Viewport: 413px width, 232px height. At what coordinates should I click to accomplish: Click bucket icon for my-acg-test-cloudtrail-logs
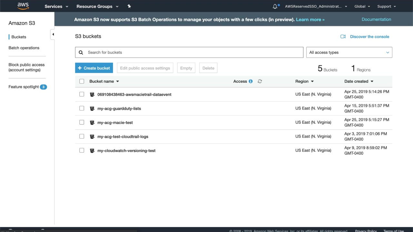tap(92, 137)
